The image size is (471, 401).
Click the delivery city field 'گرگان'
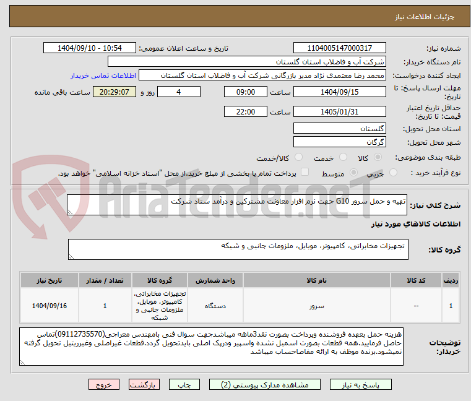(x=339, y=142)
